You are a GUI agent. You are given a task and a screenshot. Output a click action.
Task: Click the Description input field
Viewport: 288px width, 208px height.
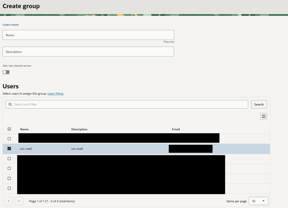point(88,52)
